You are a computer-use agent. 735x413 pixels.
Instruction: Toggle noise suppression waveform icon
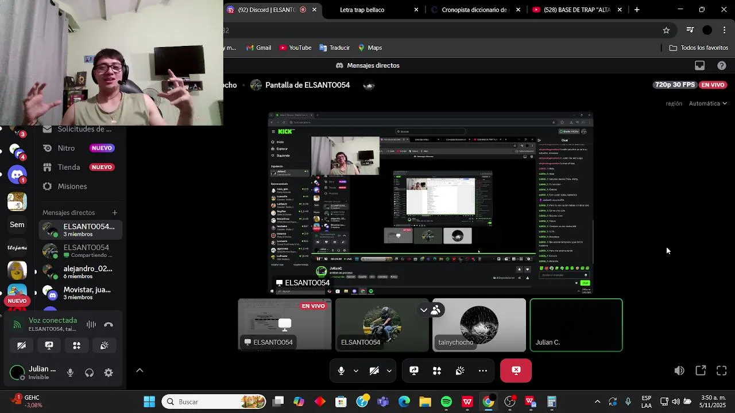(91, 325)
